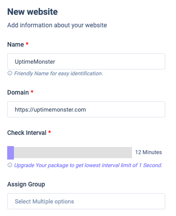Click the Assign Group label
The height and width of the screenshot is (216, 176).
26,184
